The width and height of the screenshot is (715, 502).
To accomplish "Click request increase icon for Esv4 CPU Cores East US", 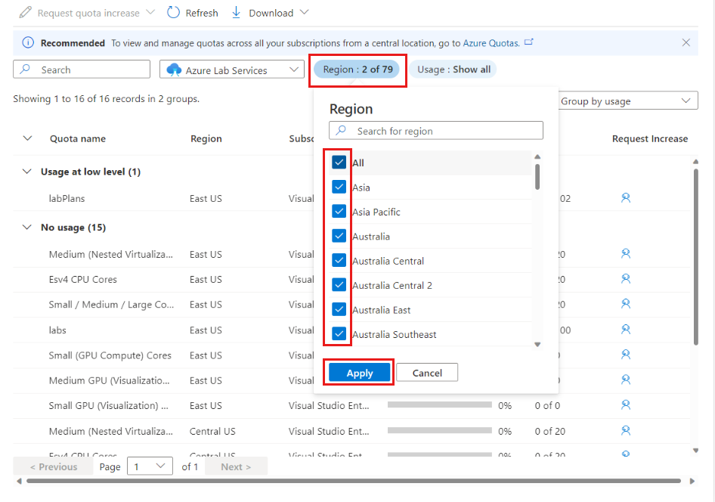I will [626, 278].
